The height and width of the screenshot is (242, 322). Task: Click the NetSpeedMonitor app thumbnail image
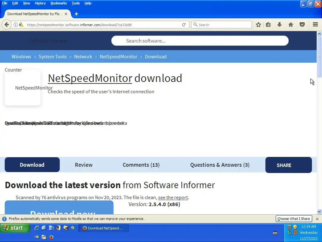(x=23, y=88)
